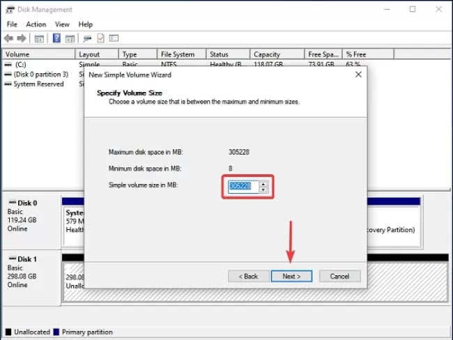Open the Help menu
Screen dimensions: 453x340
point(86,24)
